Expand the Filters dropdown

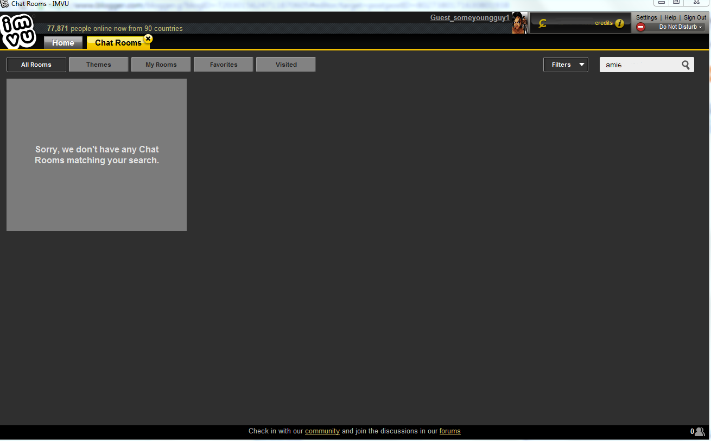click(566, 65)
